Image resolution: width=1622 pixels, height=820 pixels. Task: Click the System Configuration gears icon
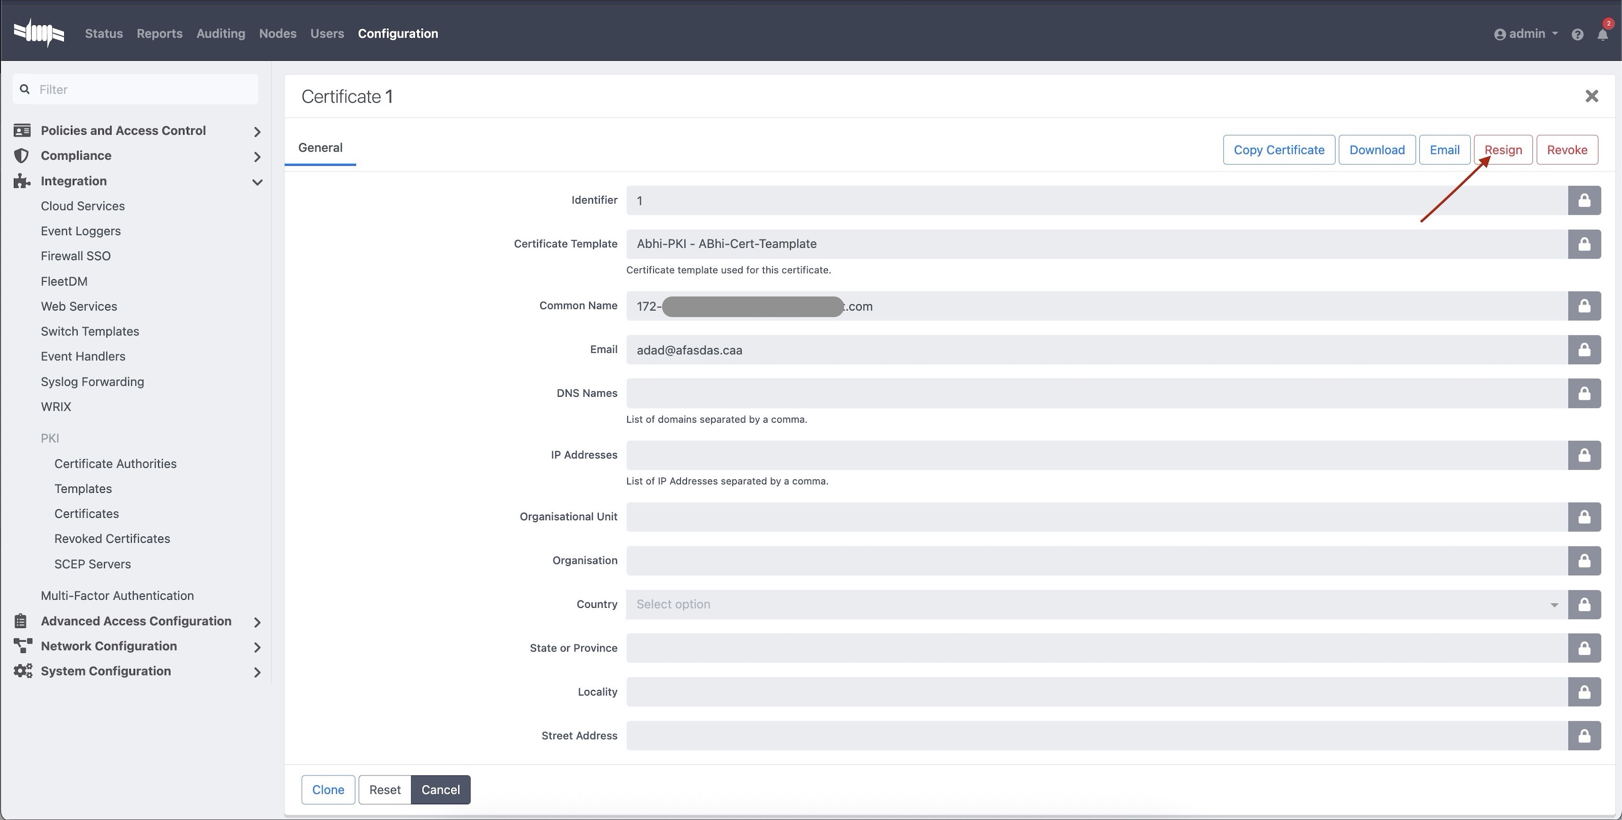pyautogui.click(x=23, y=671)
